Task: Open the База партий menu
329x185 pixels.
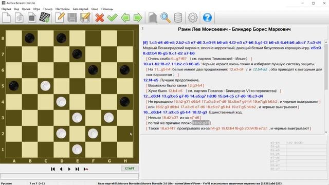Action: (80, 9)
